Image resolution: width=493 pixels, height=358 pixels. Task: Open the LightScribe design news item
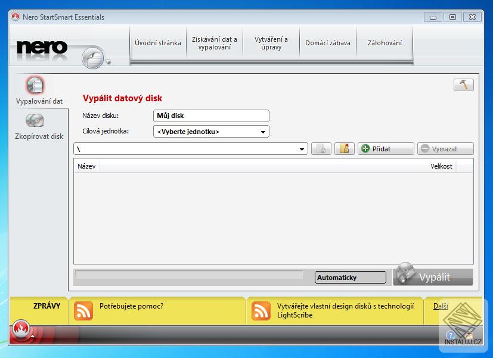point(345,310)
